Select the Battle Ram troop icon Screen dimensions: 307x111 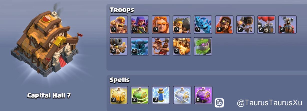(182, 24)
